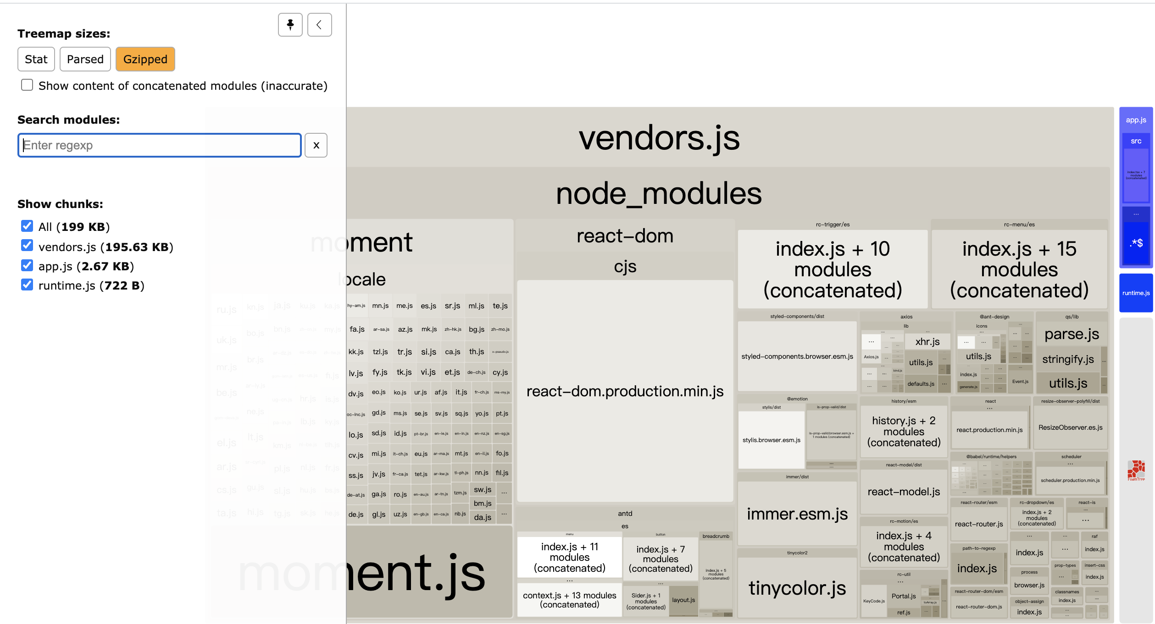
Task: Click the runtime.js block in the right minimap
Action: pos(1136,292)
